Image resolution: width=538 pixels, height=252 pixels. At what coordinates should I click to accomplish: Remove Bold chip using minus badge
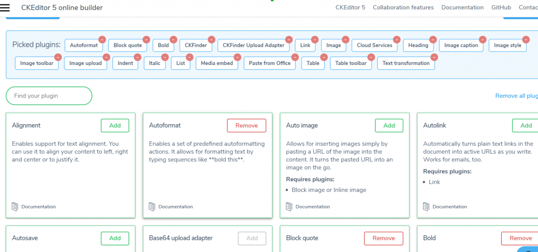click(173, 39)
